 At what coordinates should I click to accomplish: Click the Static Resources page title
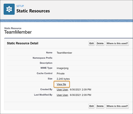pyautogui.click(x=33, y=11)
